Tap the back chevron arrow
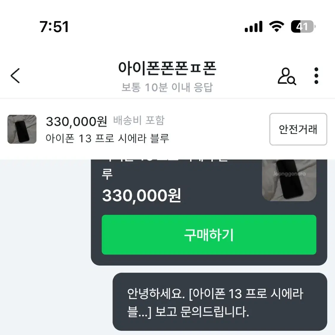The width and height of the screenshot is (335, 335). (x=15, y=76)
